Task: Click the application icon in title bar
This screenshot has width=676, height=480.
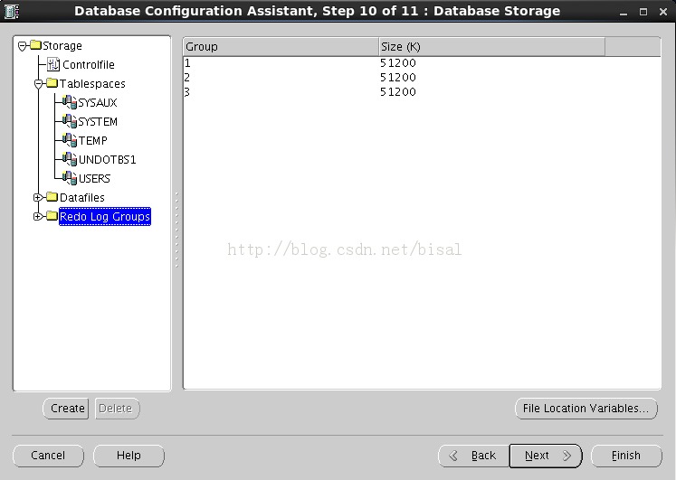Action: tap(12, 11)
